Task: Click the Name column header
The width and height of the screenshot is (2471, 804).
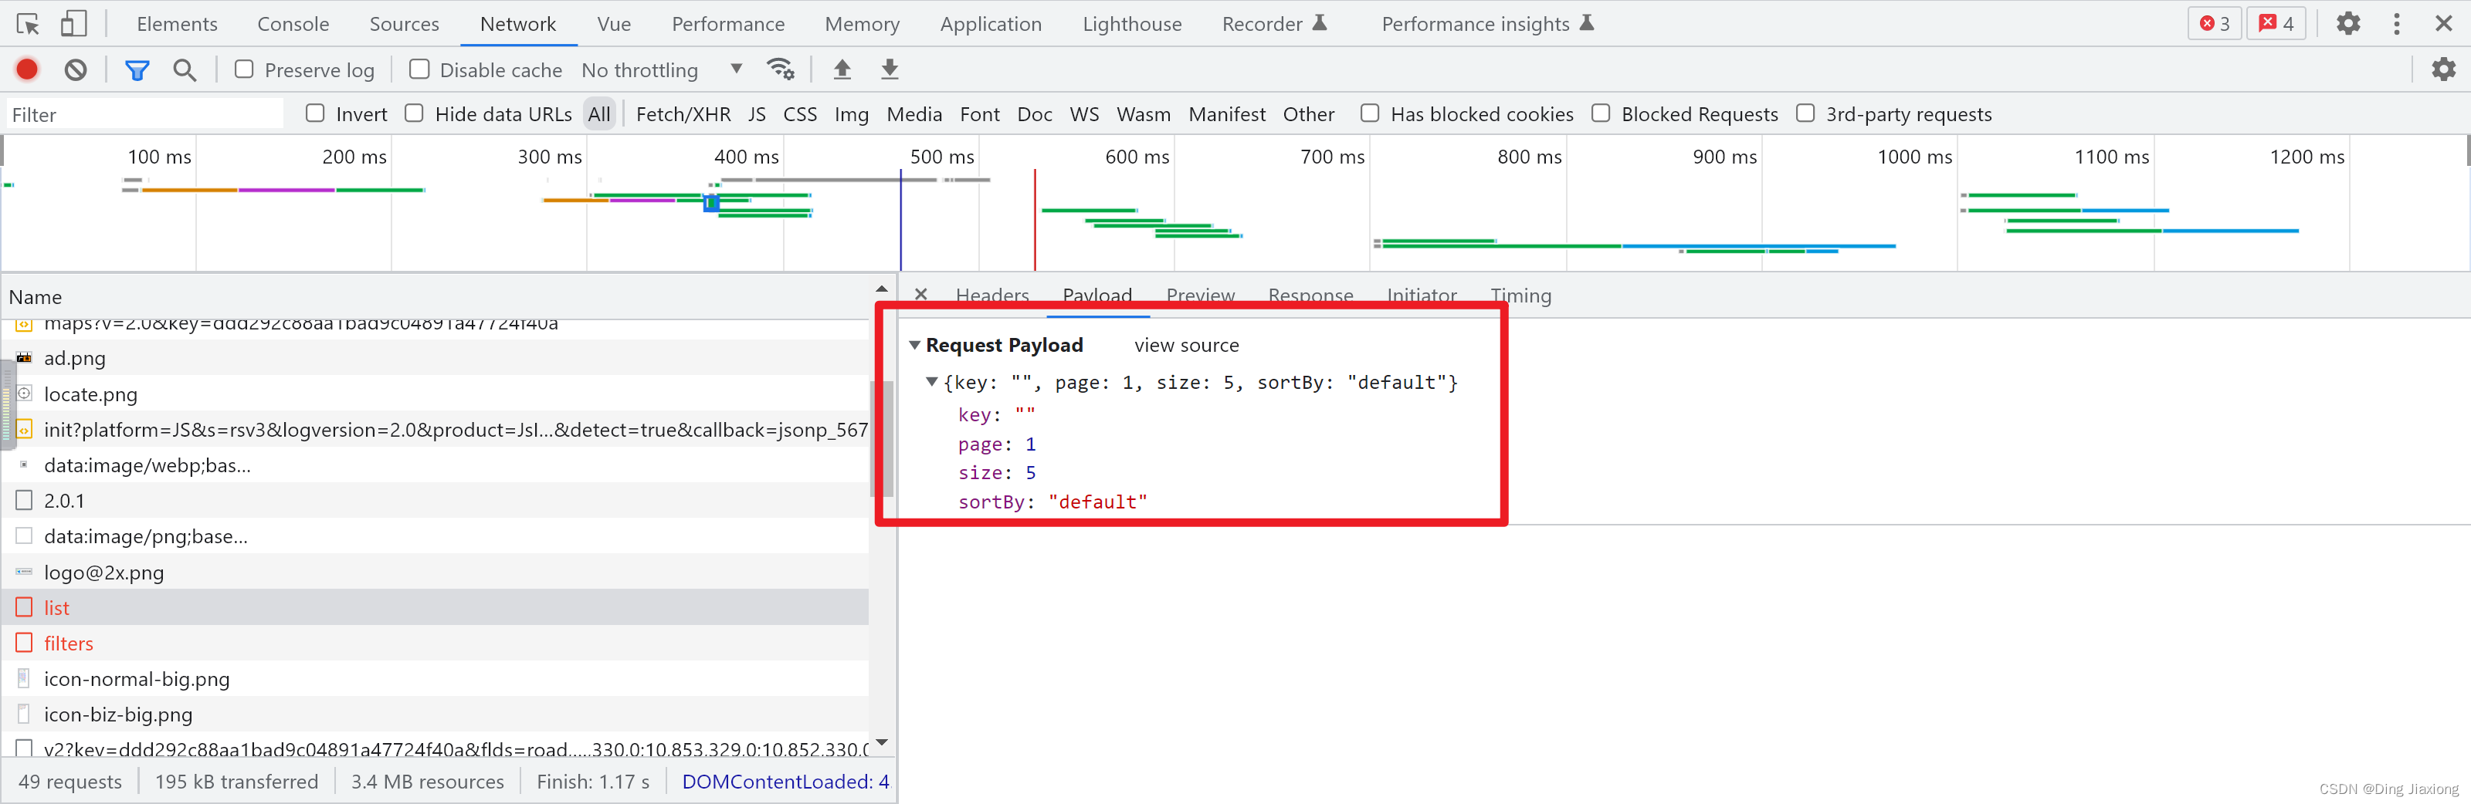Action: [x=436, y=297]
